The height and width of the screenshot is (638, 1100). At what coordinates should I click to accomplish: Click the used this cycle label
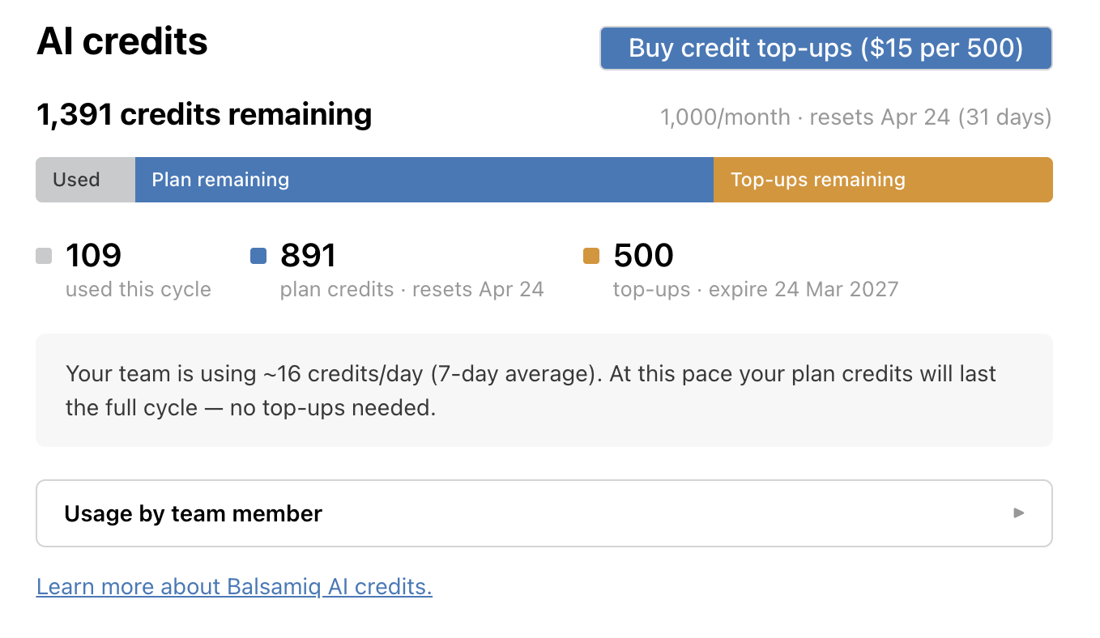(139, 290)
